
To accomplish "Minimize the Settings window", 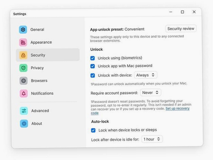I will point(171,12).
